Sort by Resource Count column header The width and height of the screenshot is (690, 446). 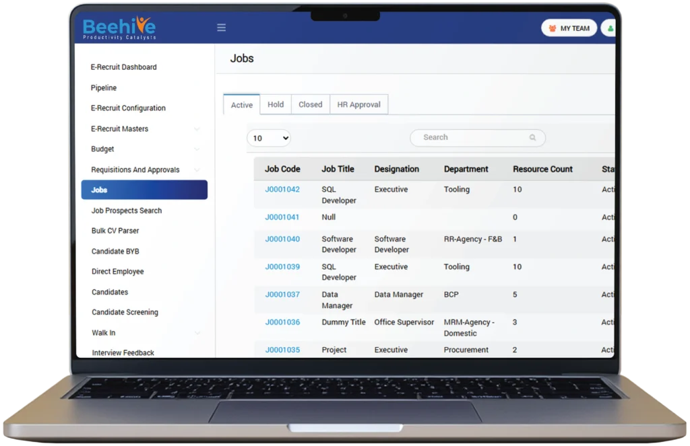[x=542, y=169]
